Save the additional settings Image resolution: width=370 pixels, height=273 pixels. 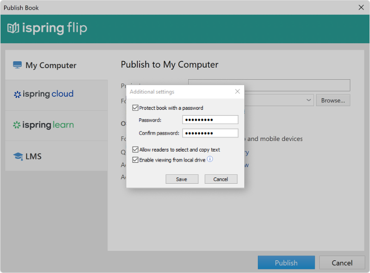coord(182,179)
